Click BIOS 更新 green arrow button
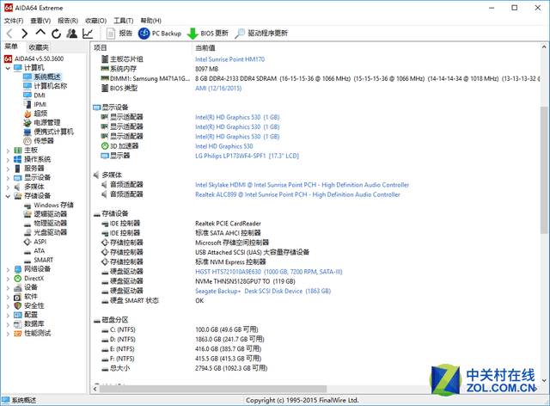This screenshot has width=550, height=406. (208, 34)
